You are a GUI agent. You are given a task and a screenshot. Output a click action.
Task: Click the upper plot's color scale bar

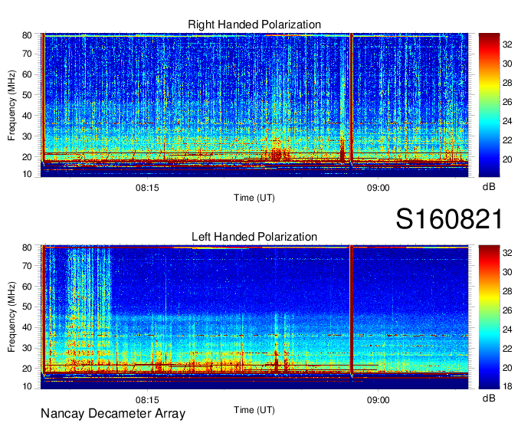point(489,105)
